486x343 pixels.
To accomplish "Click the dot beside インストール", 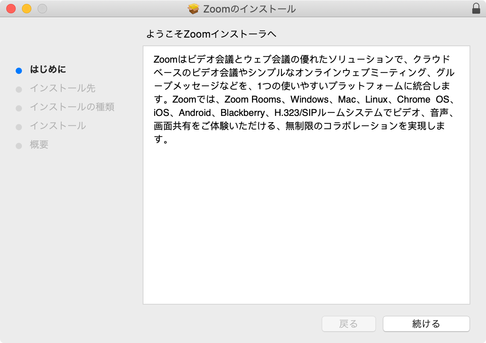I will point(18,126).
